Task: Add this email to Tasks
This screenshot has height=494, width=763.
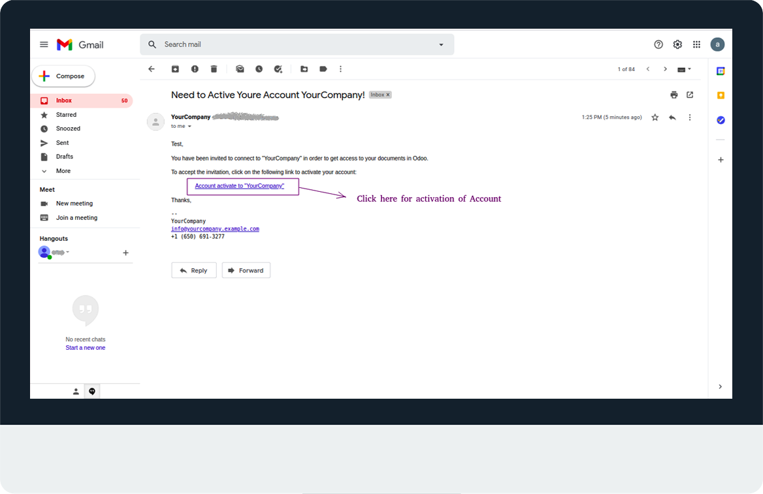Action: [x=278, y=69]
